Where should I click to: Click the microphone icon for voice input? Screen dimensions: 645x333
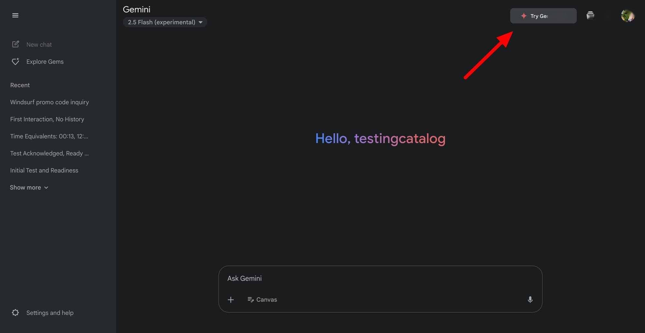(x=530, y=300)
